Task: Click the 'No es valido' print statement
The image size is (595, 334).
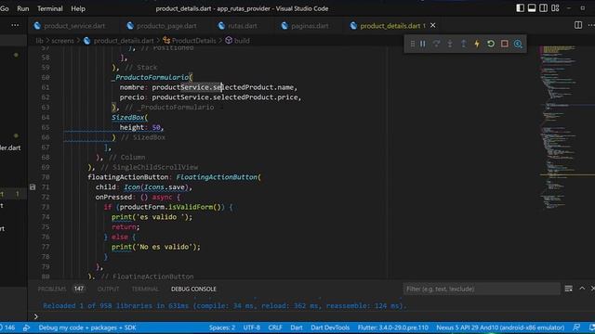Action: [155, 247]
